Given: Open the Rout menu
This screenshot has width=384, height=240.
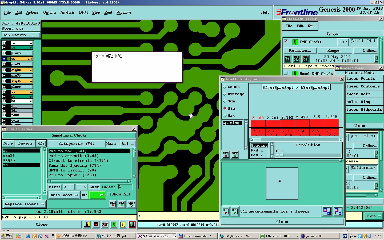Looking at the screenshot, I should tap(108, 13).
